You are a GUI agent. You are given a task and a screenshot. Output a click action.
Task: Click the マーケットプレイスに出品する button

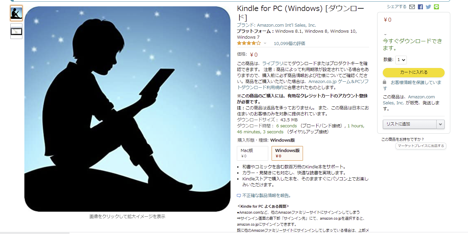click(x=421, y=146)
